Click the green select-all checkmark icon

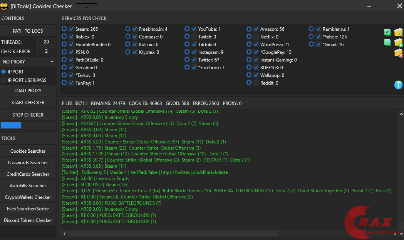387,32
